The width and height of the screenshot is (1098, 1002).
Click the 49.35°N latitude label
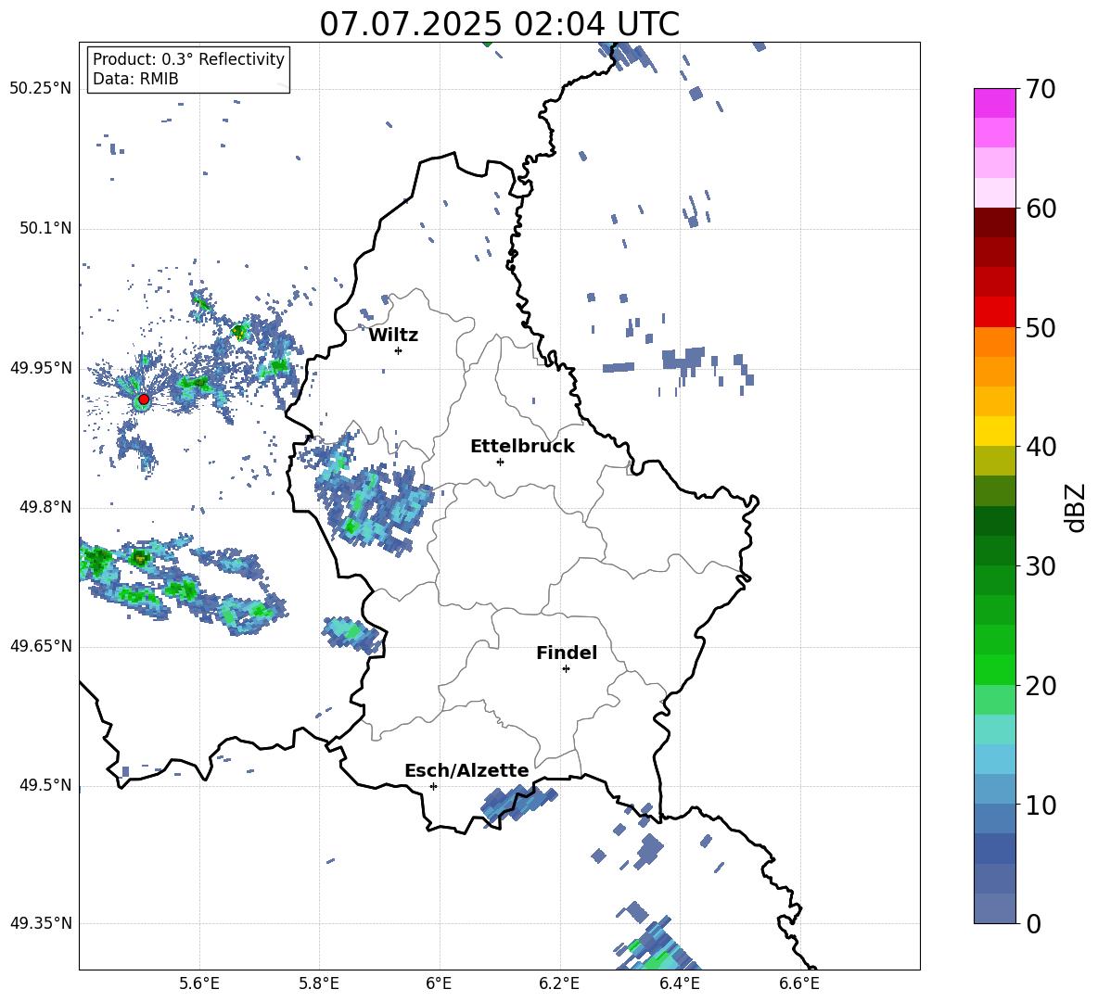[41, 923]
